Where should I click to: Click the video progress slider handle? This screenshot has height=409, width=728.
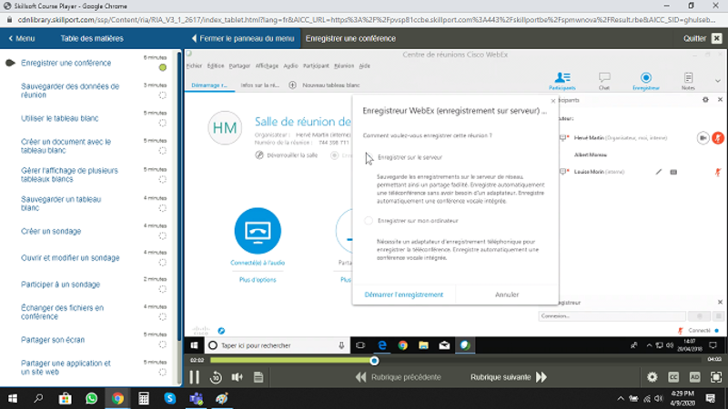374,360
